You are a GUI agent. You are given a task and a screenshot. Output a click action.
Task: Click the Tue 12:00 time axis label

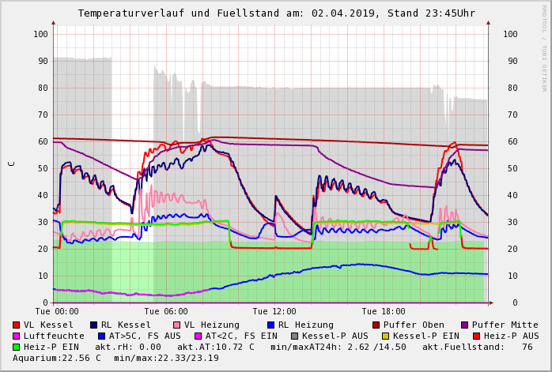pos(274,311)
